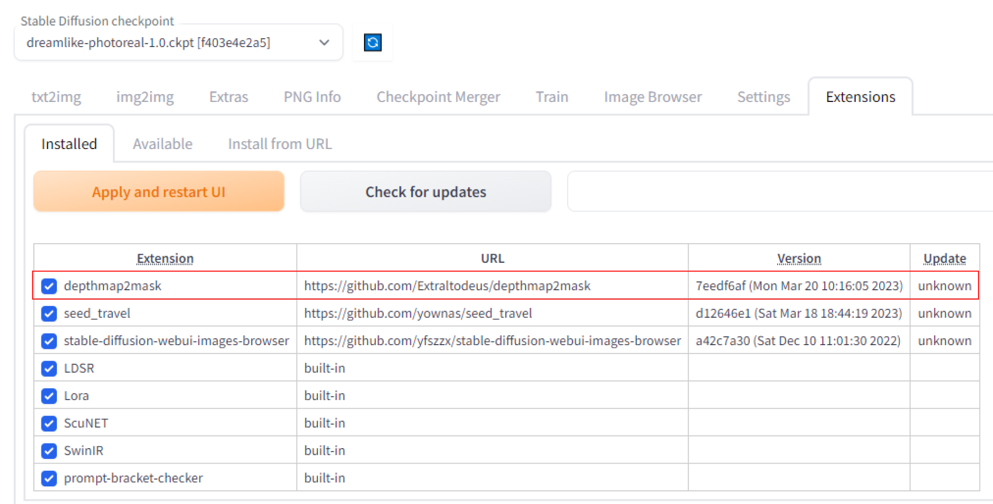Sort the table by Extension column header
The image size is (993, 504).
point(165,258)
